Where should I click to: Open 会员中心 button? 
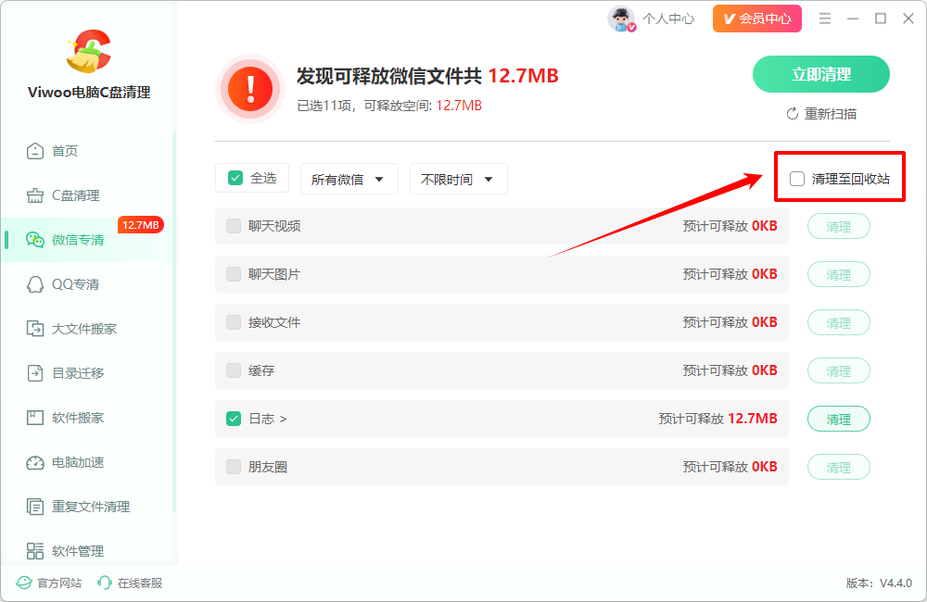click(x=757, y=19)
